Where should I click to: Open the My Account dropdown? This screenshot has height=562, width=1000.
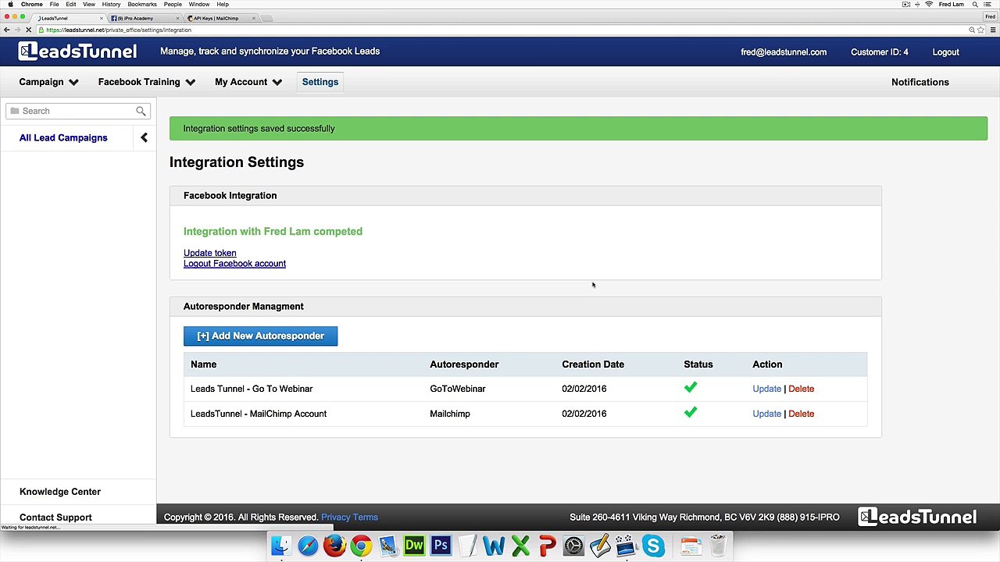pyautogui.click(x=248, y=82)
